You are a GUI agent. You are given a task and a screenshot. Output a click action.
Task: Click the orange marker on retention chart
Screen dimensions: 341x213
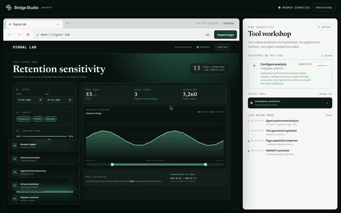pos(183,133)
